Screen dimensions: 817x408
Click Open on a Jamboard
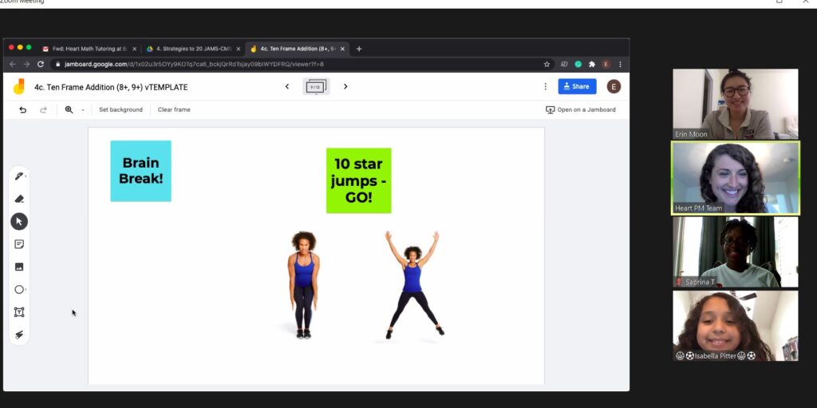pos(581,109)
